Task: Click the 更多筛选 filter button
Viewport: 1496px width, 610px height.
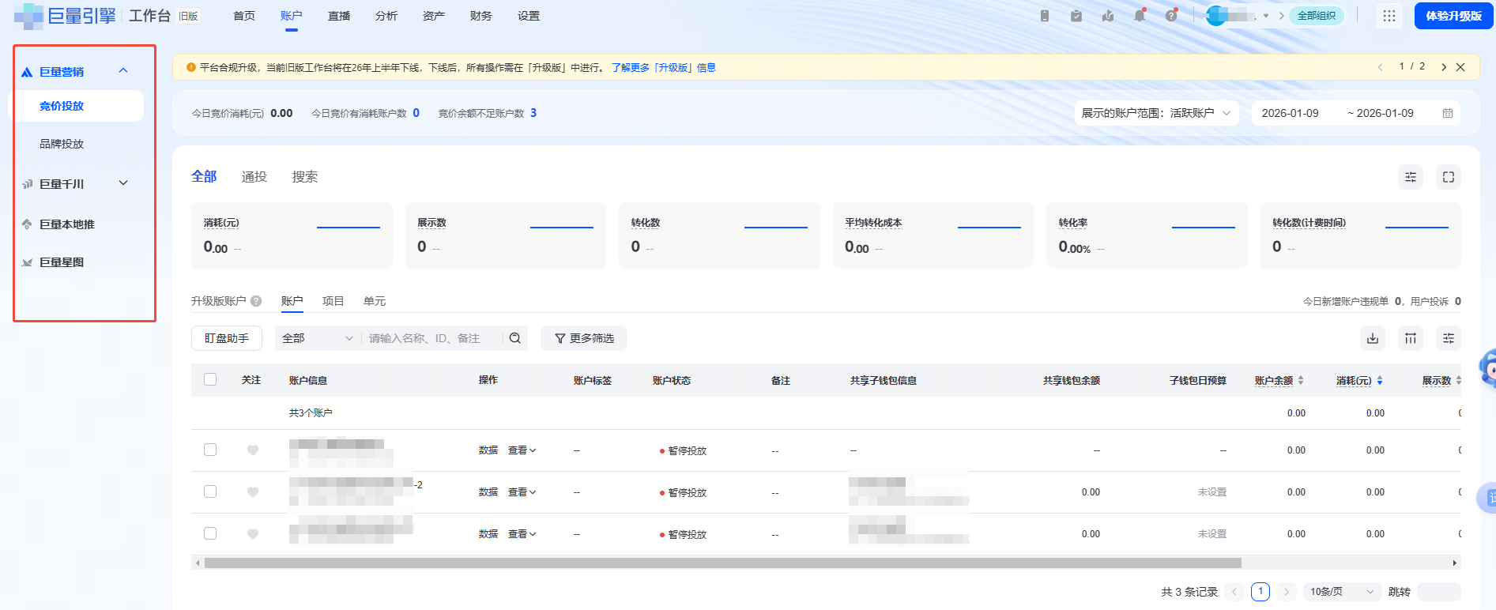Action: (x=584, y=338)
